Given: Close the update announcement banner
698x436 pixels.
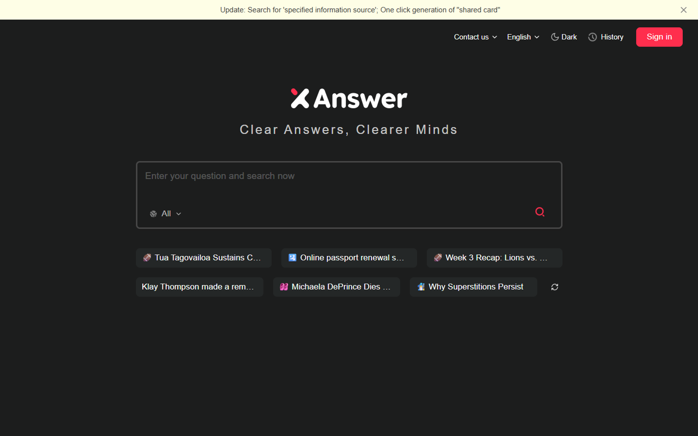Looking at the screenshot, I should (684, 10).
